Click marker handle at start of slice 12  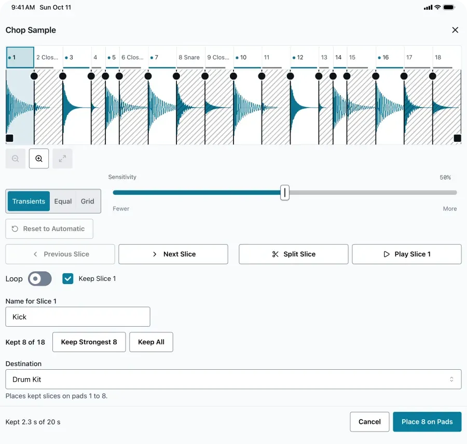(291, 76)
